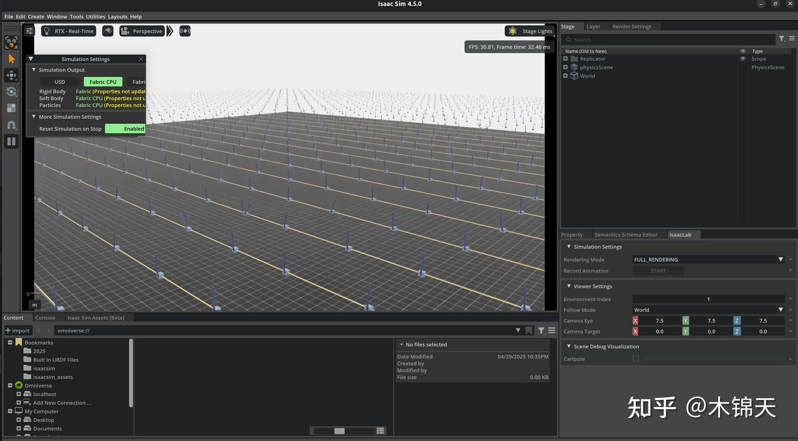The width and height of the screenshot is (798, 441).
Task: Click the visibility column eye header
Action: (743, 51)
